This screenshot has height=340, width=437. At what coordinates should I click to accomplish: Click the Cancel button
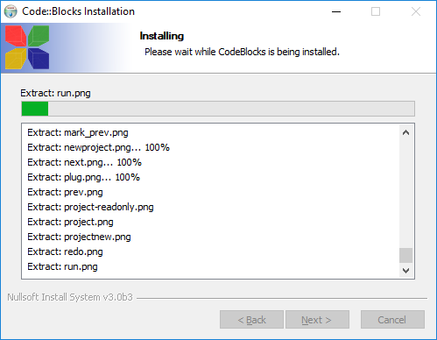tap(392, 320)
